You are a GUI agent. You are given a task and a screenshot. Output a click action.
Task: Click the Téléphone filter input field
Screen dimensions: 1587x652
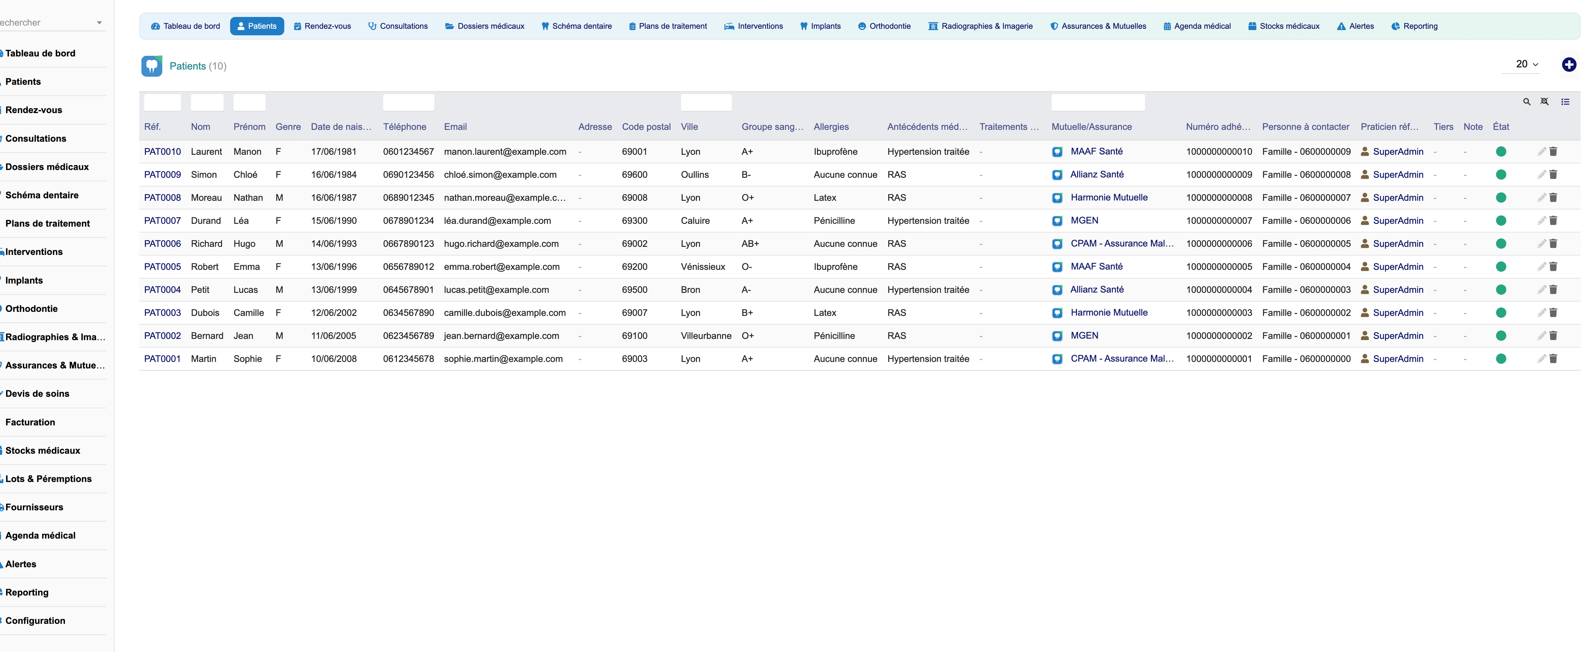[x=408, y=102]
